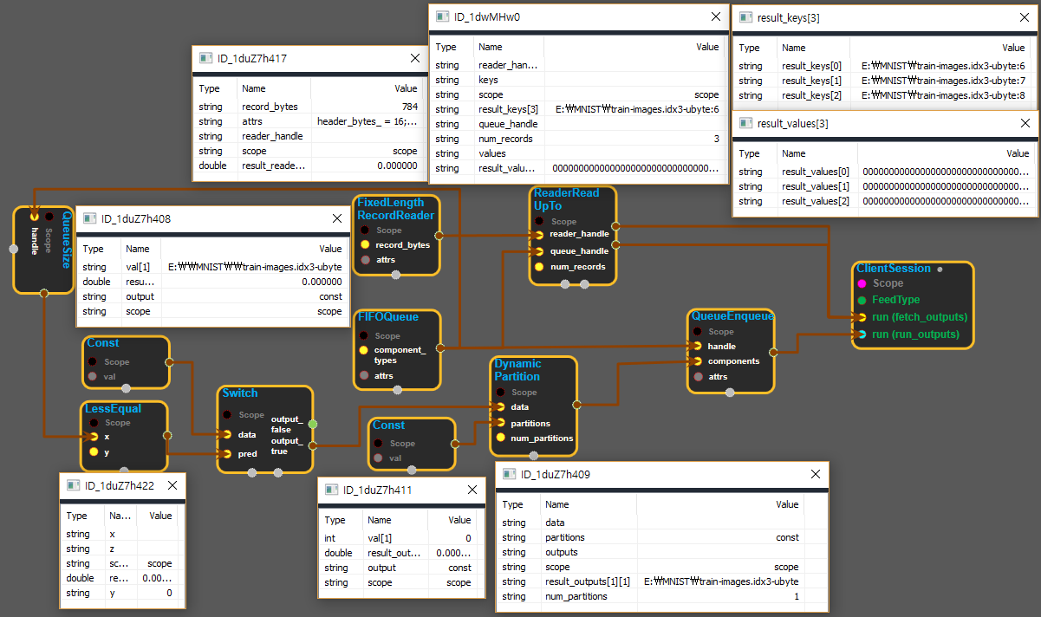This screenshot has height=617, width=1041.
Task: Click the y input port on LessEqual
Action: pyautogui.click(x=94, y=451)
